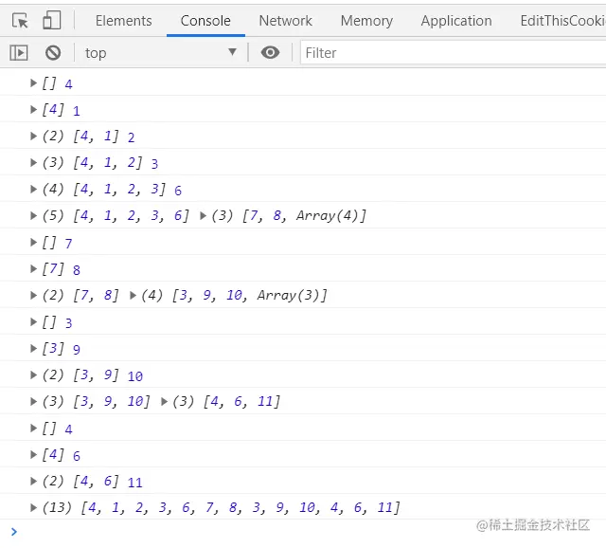606x548 pixels.
Task: Expand the (3) [7, 8, Array(4)] array
Action: (x=203, y=215)
